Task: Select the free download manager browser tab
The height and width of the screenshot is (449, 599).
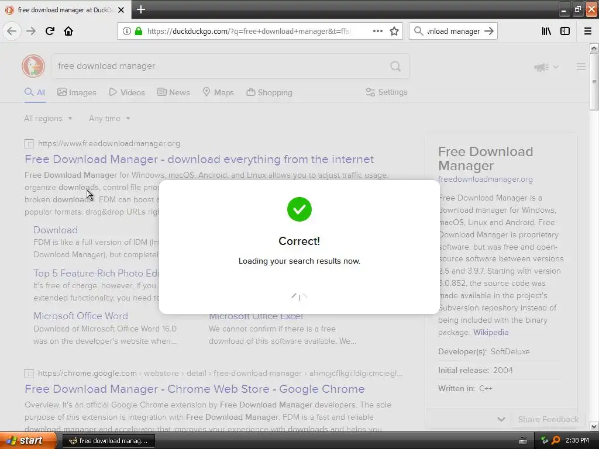Action: (66, 10)
